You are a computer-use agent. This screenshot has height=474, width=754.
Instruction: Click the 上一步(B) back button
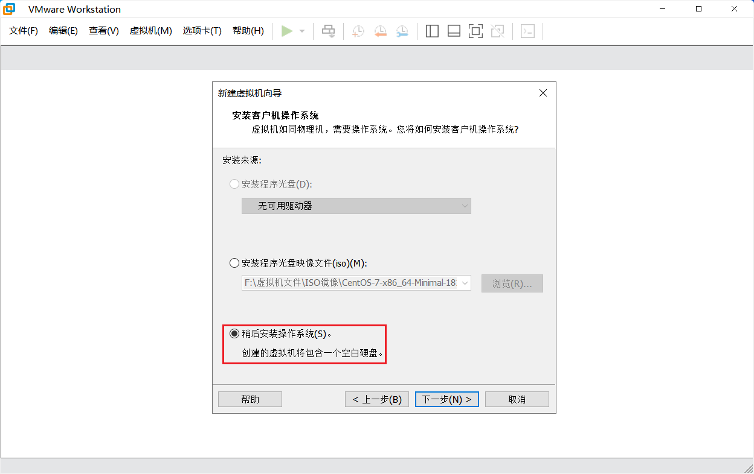coord(377,399)
